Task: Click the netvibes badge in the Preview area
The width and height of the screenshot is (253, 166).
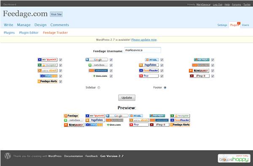Action: [x=73, y=120]
